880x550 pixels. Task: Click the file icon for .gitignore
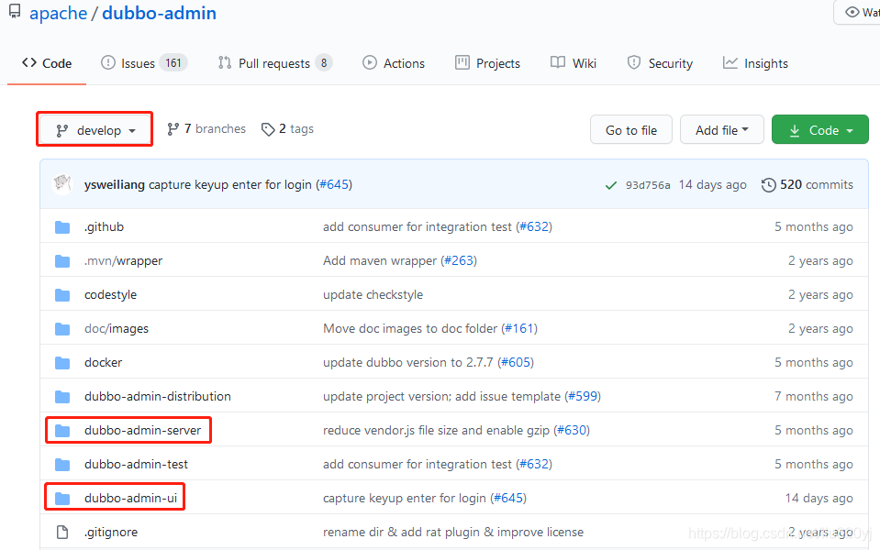click(62, 532)
